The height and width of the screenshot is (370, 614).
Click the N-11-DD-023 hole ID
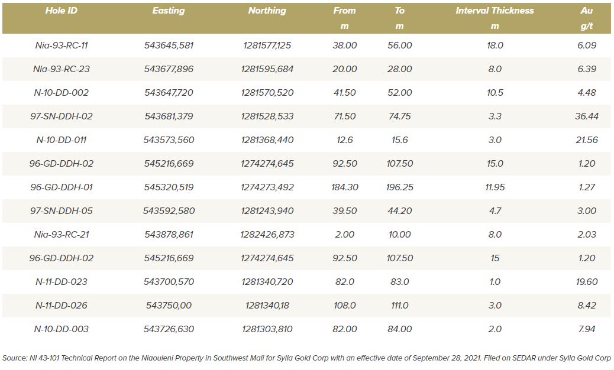coord(62,282)
